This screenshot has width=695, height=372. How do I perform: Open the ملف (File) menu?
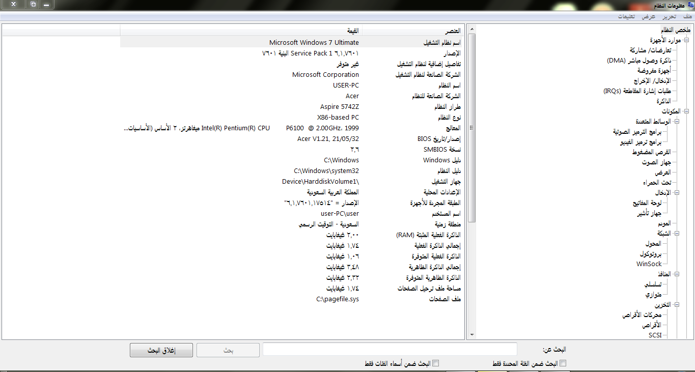point(687,16)
